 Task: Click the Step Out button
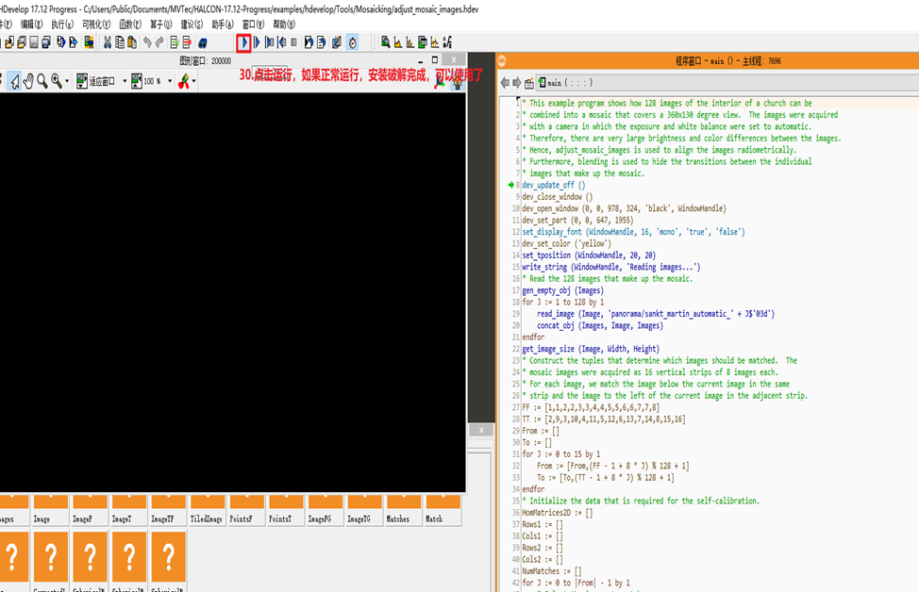(282, 42)
